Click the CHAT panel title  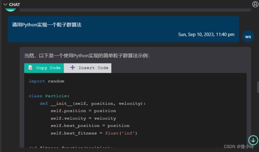[14, 5]
